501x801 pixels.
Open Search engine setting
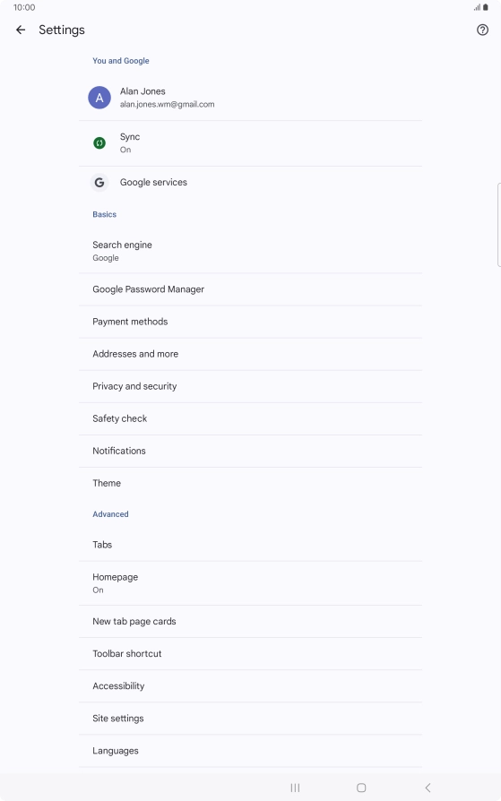click(251, 251)
